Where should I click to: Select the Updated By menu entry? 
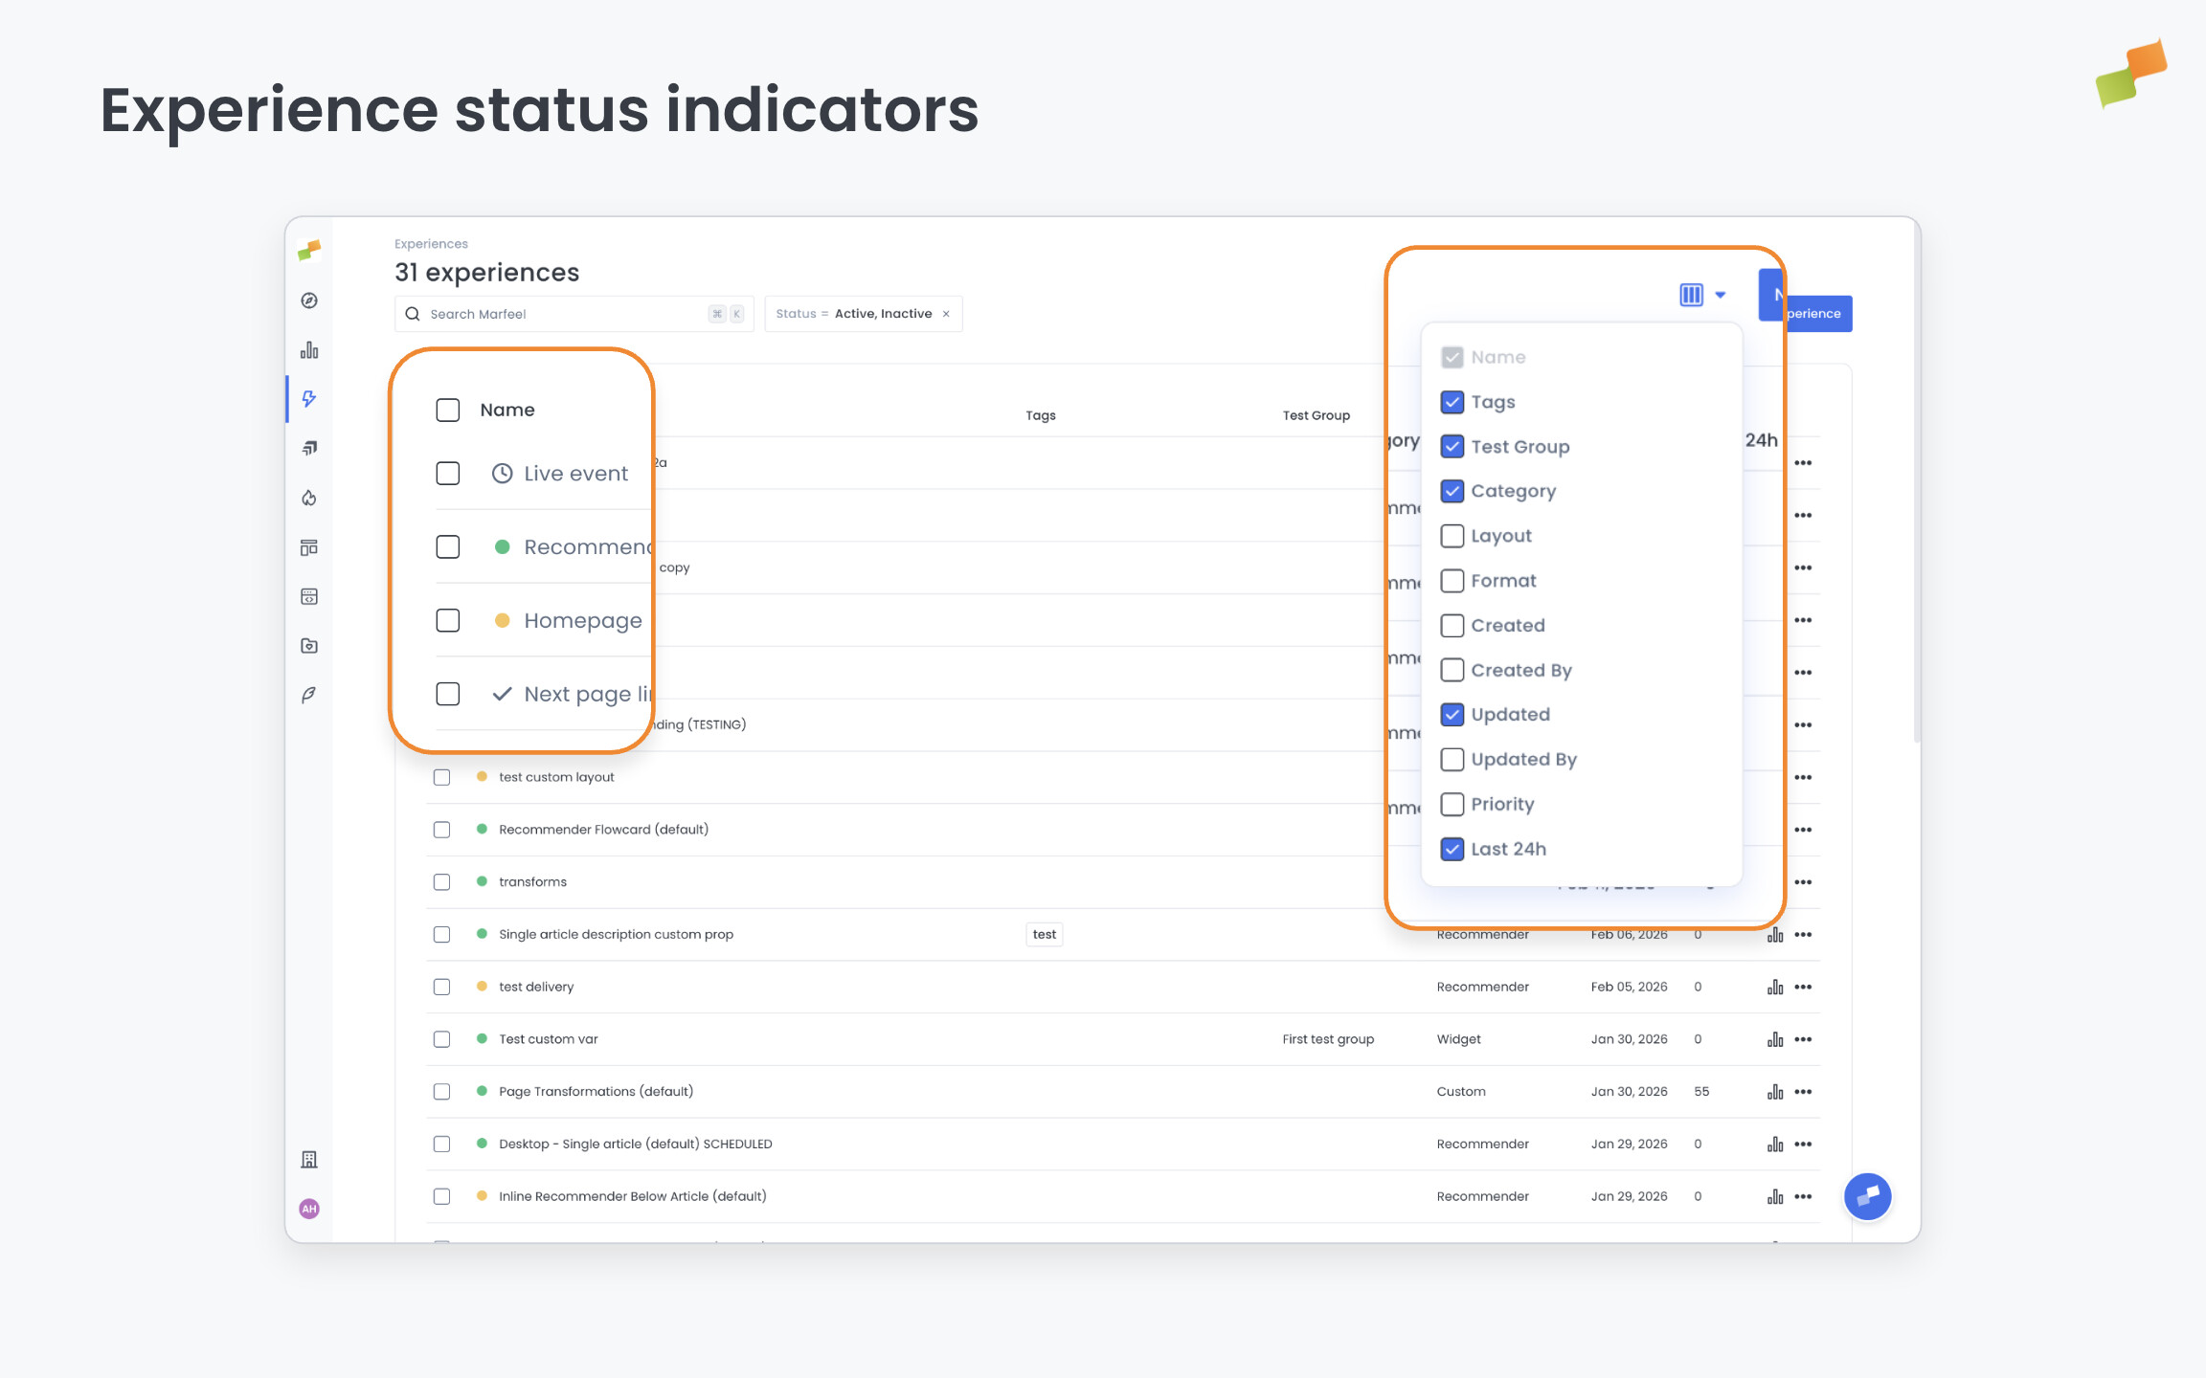[x=1523, y=759]
